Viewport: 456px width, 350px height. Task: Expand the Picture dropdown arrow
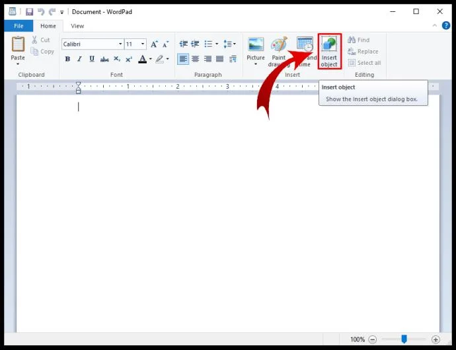tap(256, 64)
